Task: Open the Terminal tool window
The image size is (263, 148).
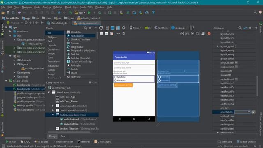Action: 83,142
